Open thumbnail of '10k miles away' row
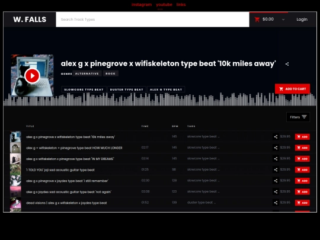This screenshot has height=240, width=320. pos(15,136)
